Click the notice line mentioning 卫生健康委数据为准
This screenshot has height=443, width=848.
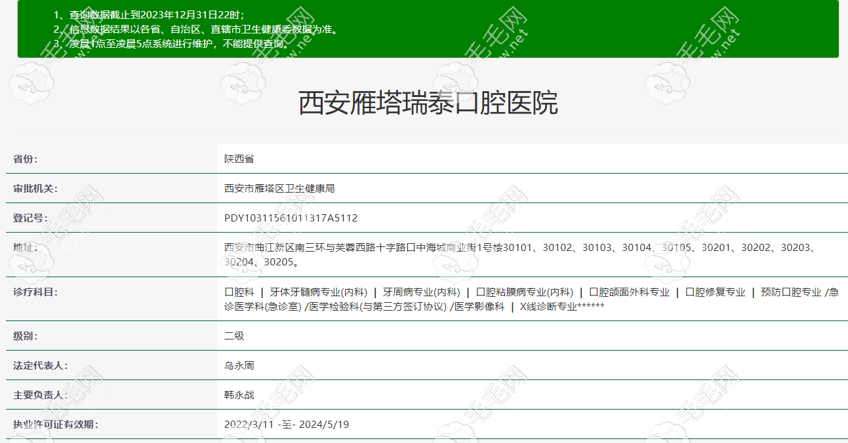[196, 29]
